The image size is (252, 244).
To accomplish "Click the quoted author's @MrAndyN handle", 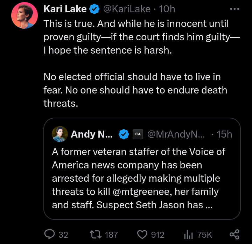I will coord(176,134).
